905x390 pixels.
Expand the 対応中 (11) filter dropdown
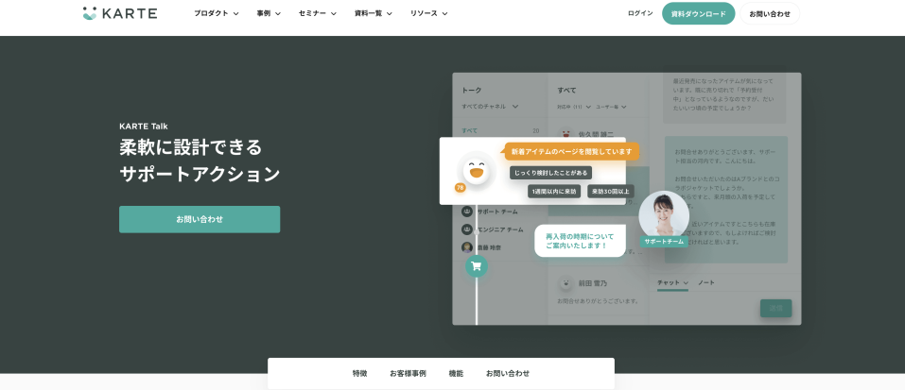574,107
